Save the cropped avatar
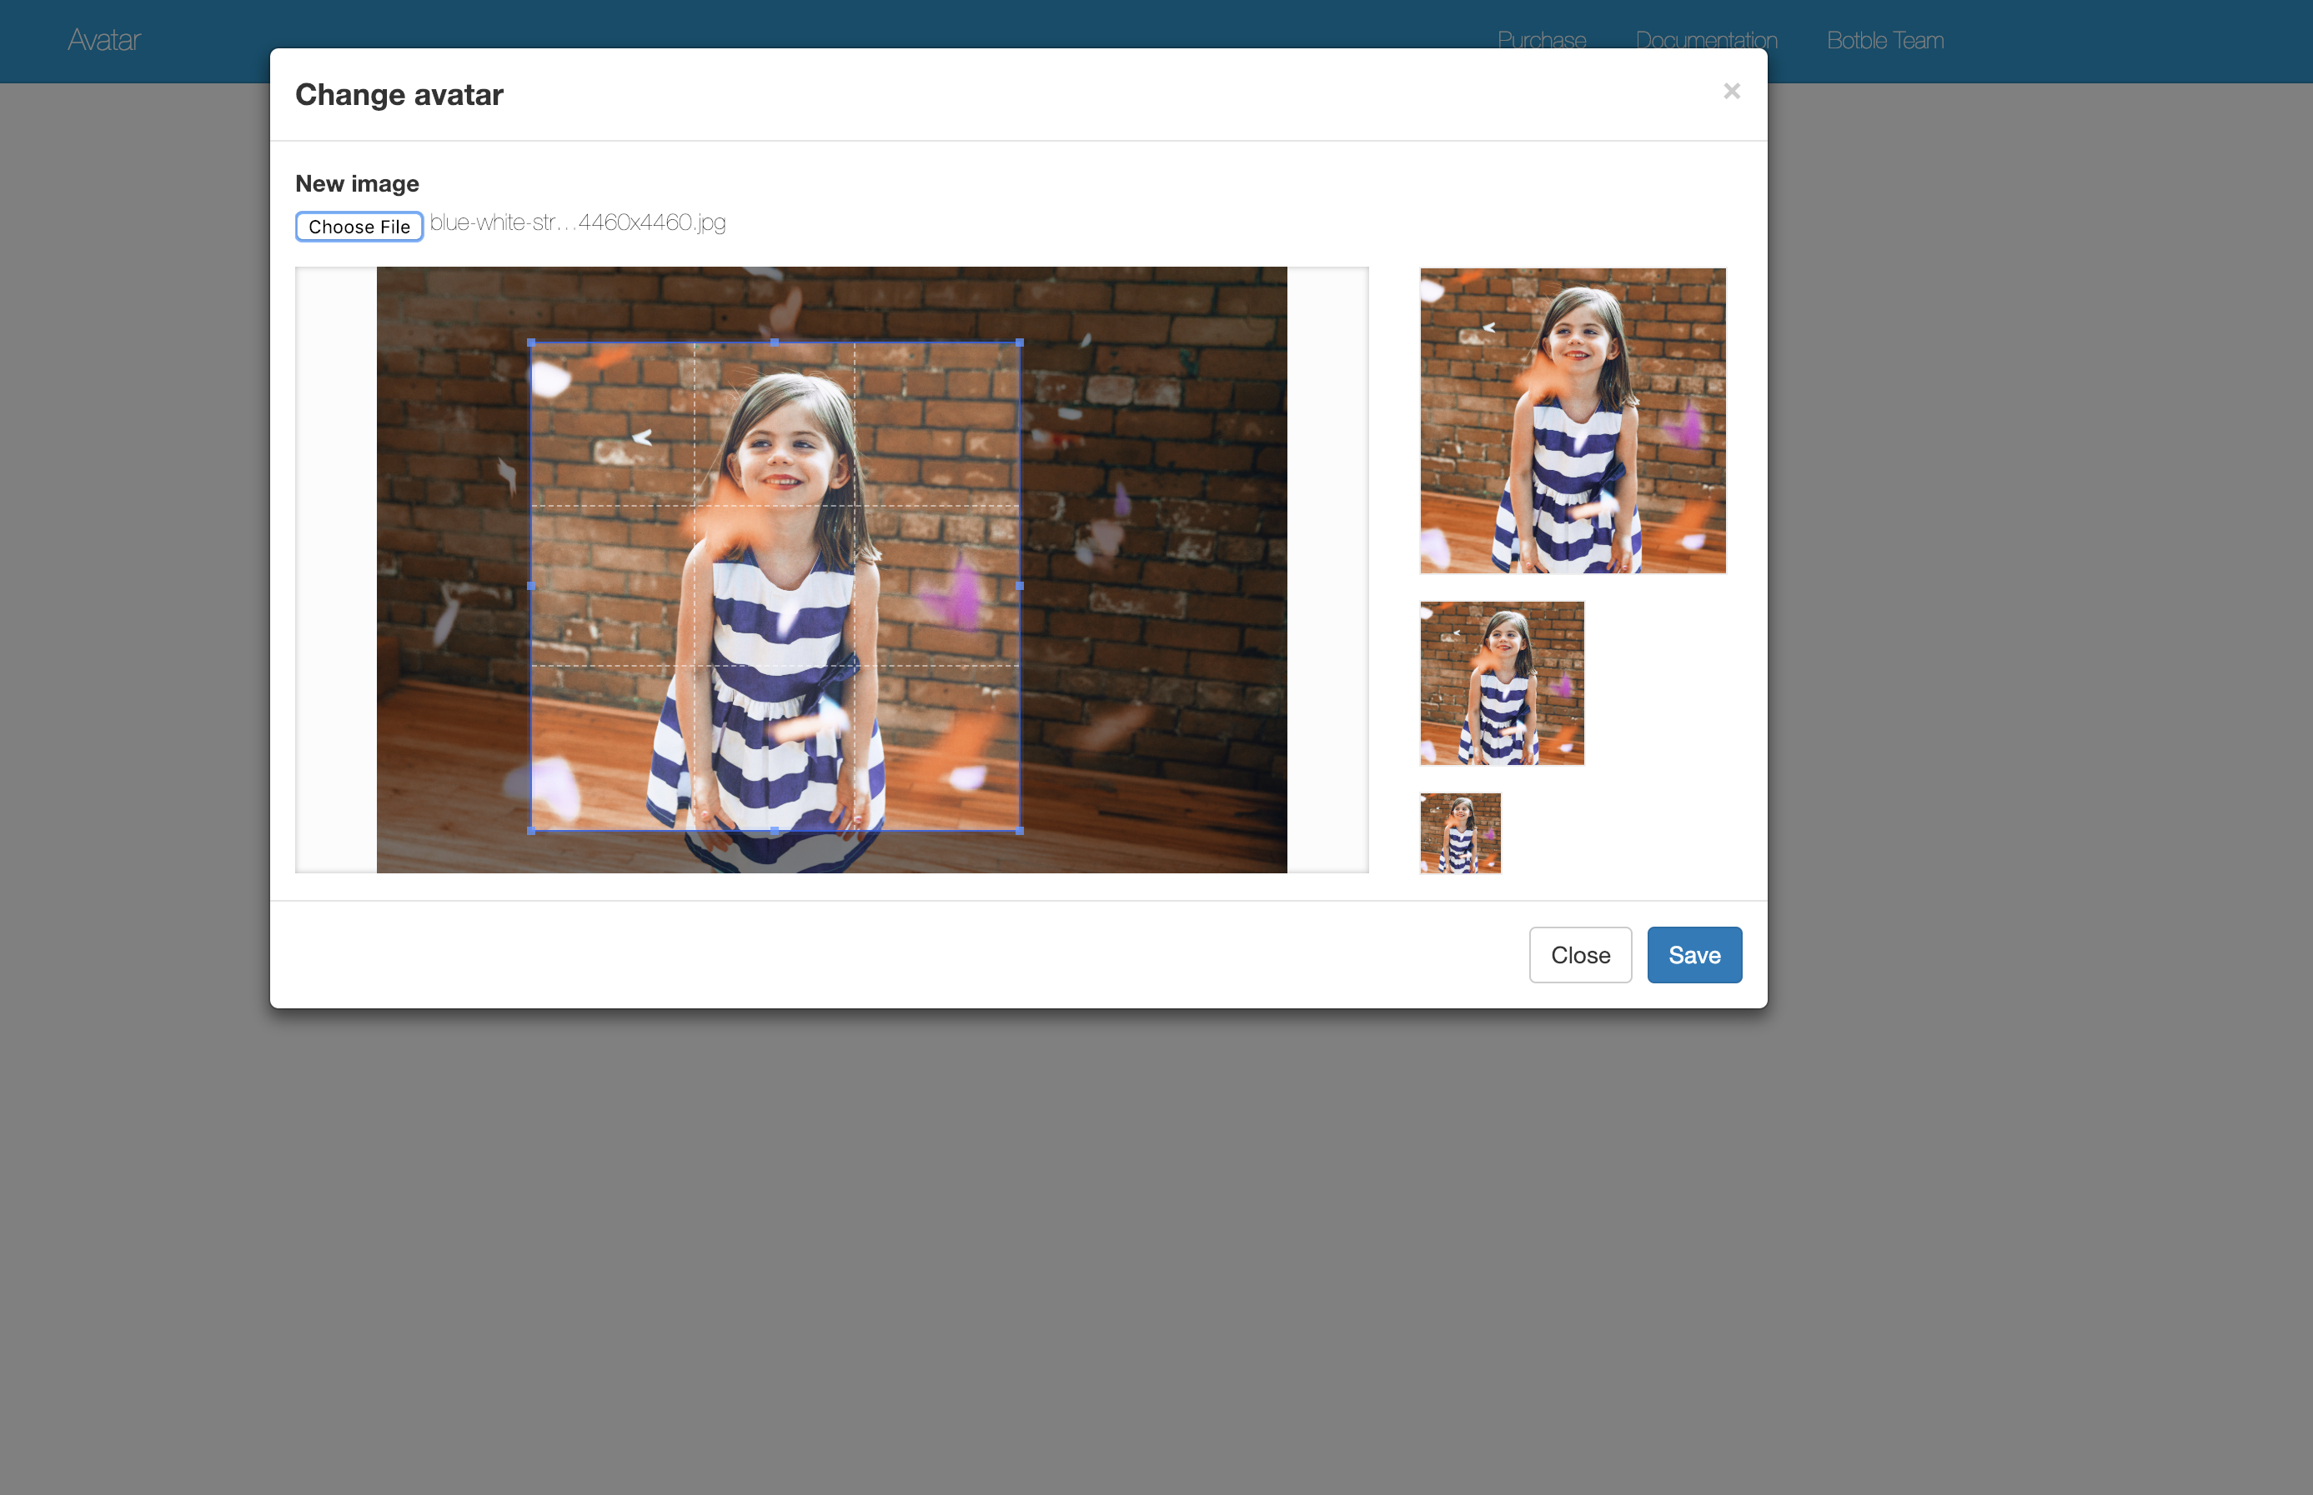Image resolution: width=2313 pixels, height=1495 pixels. (1694, 955)
